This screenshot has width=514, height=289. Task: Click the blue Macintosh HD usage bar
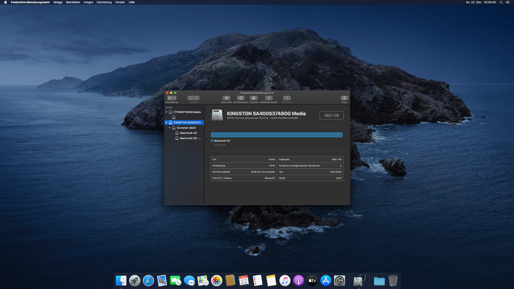276,135
